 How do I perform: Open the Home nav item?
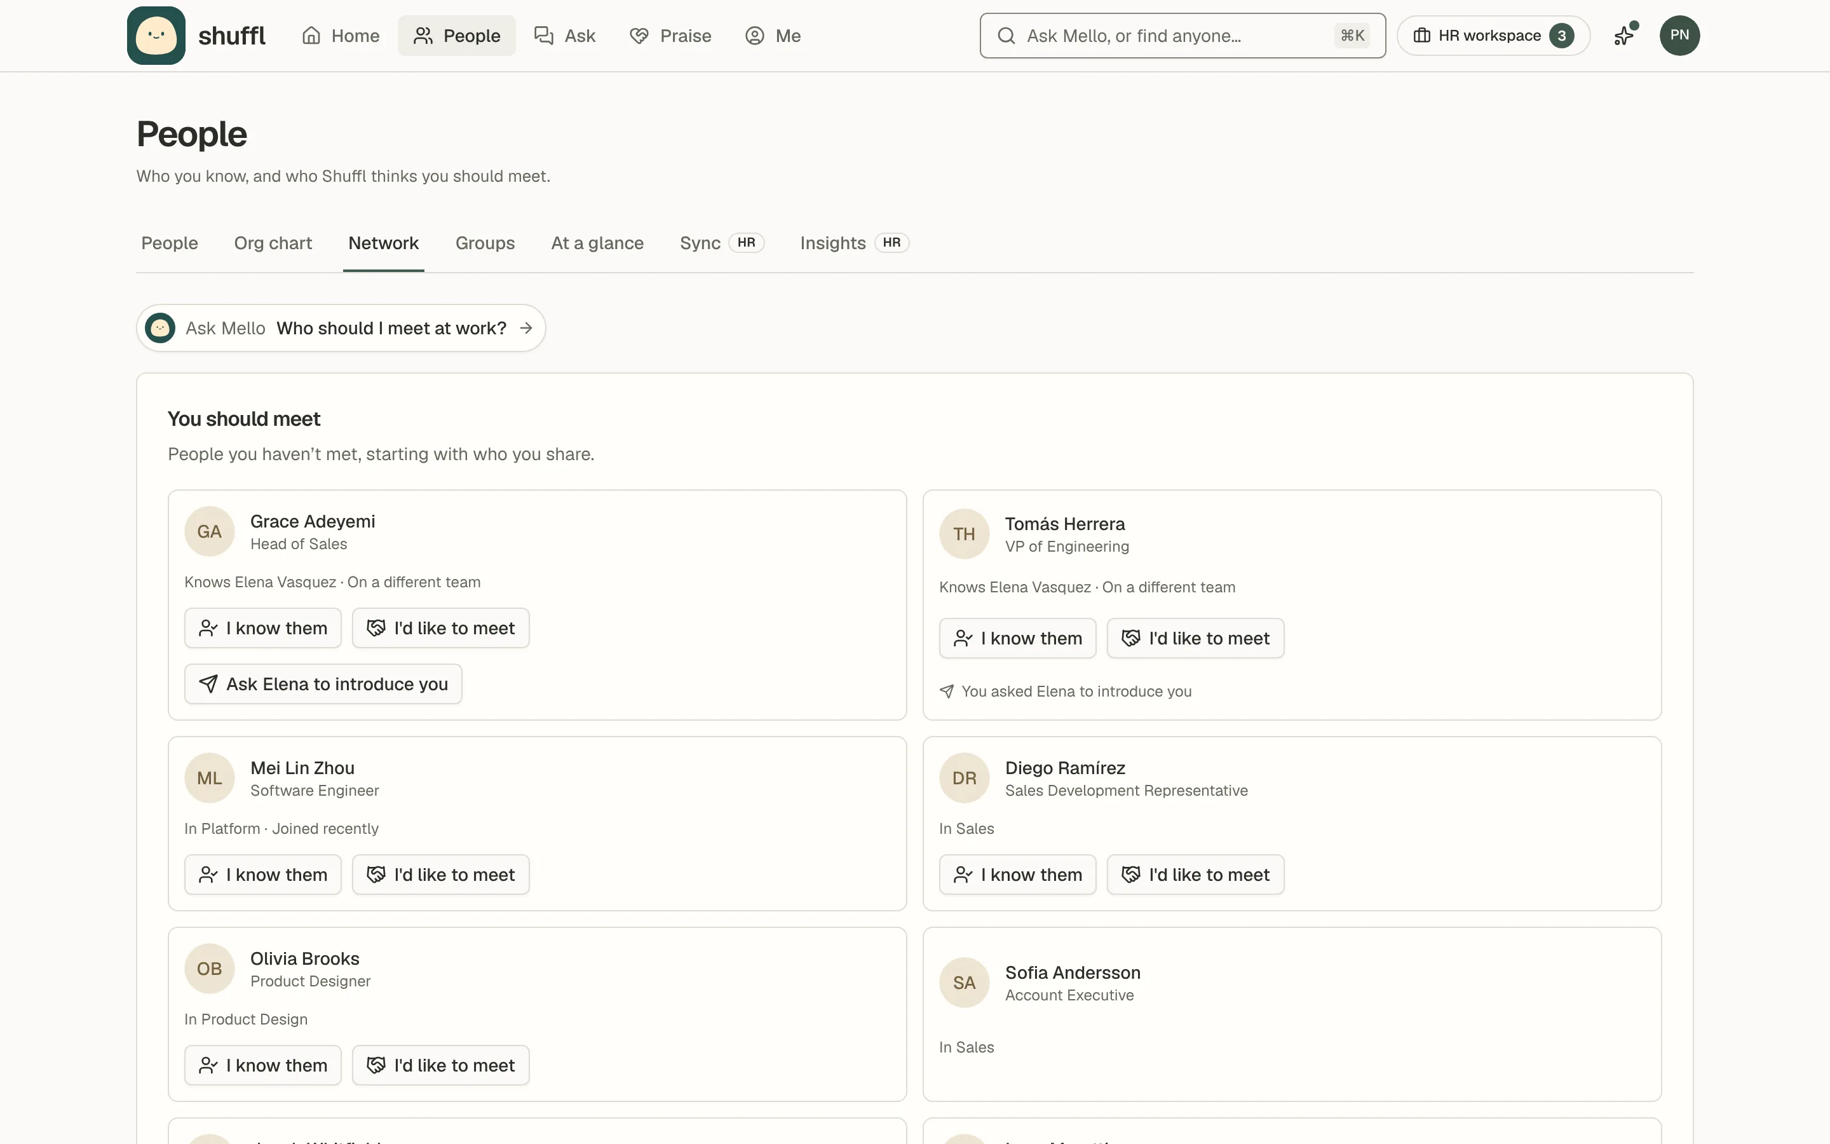[x=341, y=36]
